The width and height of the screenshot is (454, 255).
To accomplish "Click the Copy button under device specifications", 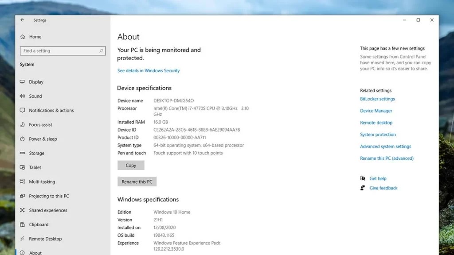I will pos(131,166).
